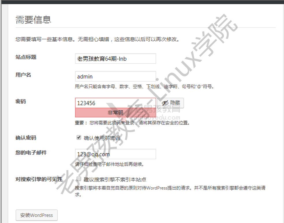Screen dimensions: 284x223
Task: Click the email field showing 123@qq.com
Action: 116,154
